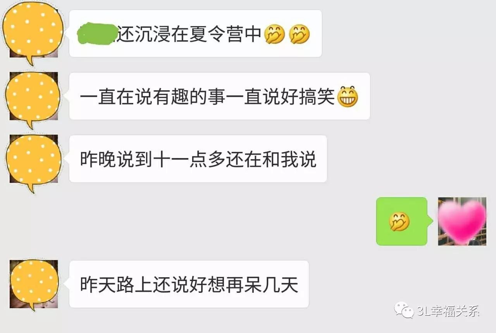This screenshot has width=496, height=333.
Task: Click the second giggling emoji in top message
Action: coord(300,34)
